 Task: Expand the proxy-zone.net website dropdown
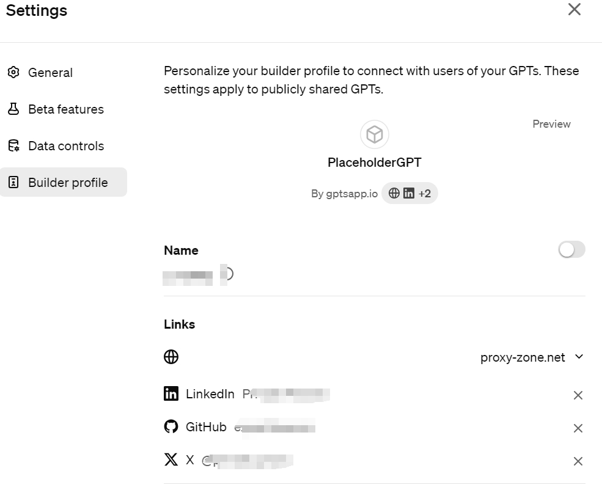click(x=579, y=357)
